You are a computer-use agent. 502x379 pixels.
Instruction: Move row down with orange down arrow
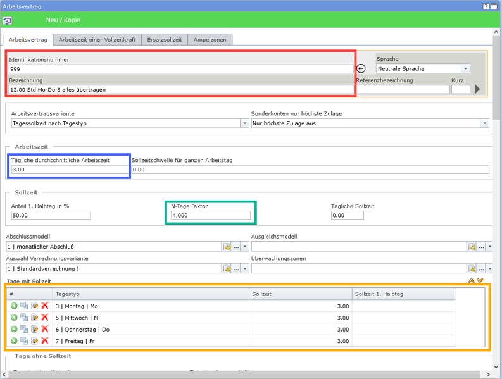[x=480, y=281]
